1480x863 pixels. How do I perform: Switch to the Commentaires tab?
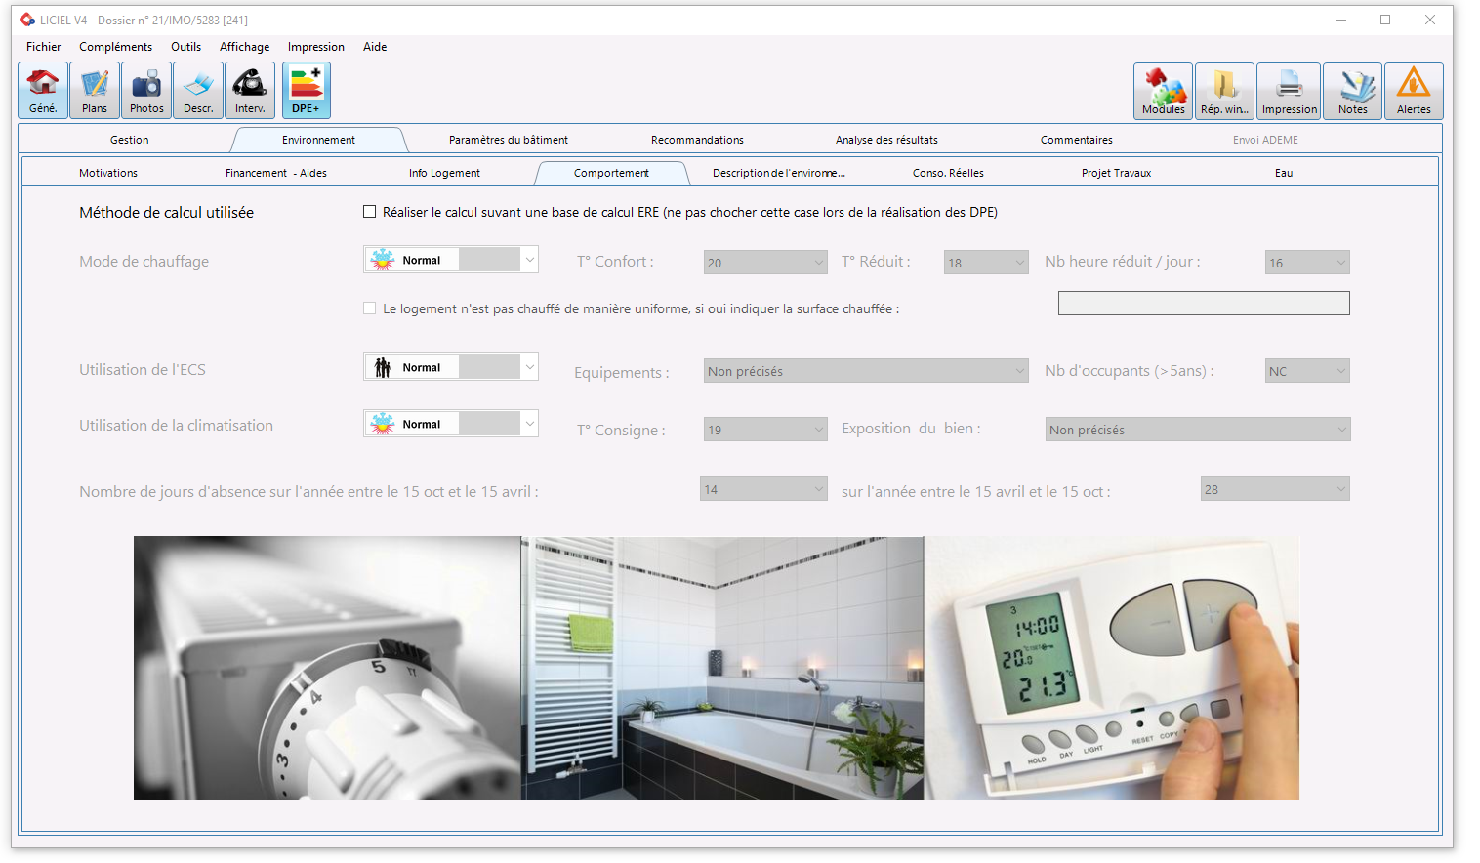(1077, 140)
